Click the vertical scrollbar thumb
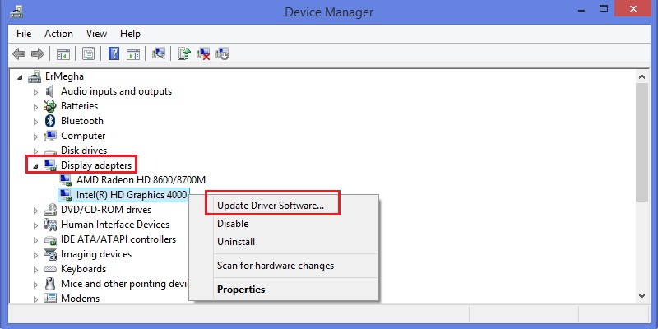658x329 pixels. pos(642,141)
